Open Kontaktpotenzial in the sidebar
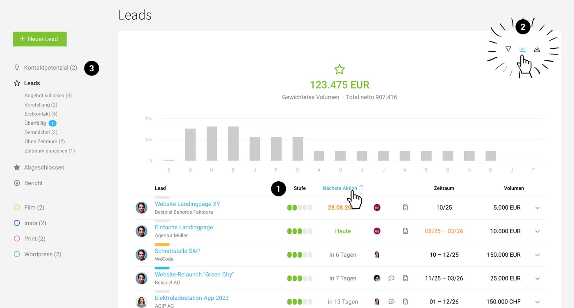 pyautogui.click(x=50, y=68)
